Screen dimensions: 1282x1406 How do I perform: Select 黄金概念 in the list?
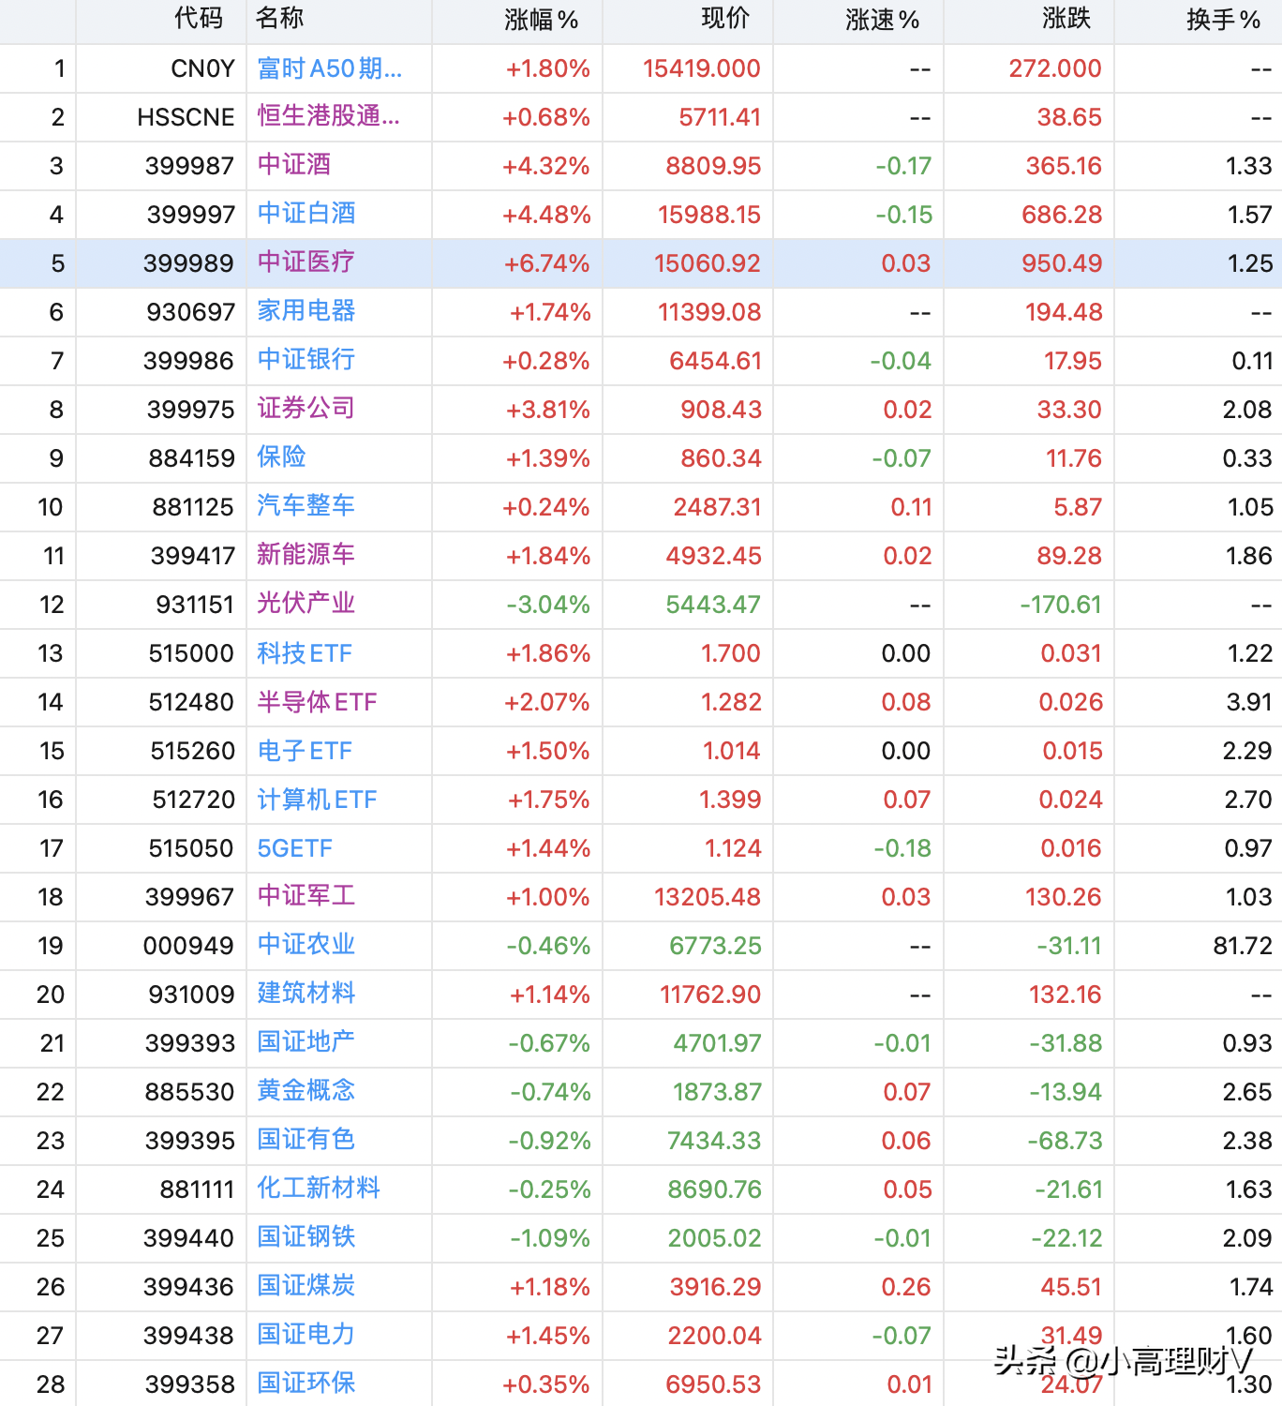click(x=306, y=1092)
